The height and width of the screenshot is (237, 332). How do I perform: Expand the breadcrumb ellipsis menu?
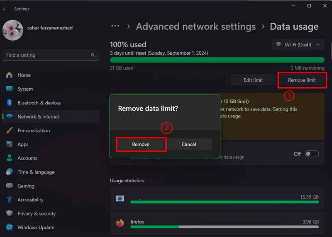click(x=115, y=26)
